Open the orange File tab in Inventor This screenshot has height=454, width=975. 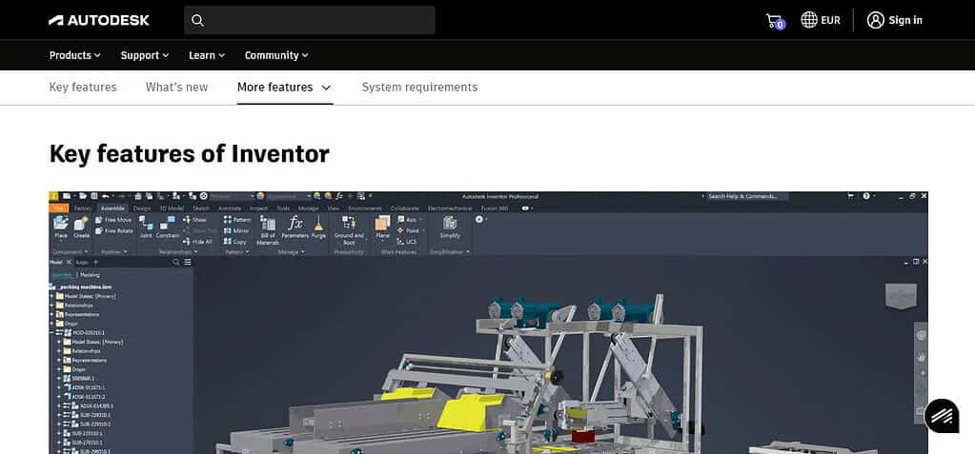(x=58, y=208)
